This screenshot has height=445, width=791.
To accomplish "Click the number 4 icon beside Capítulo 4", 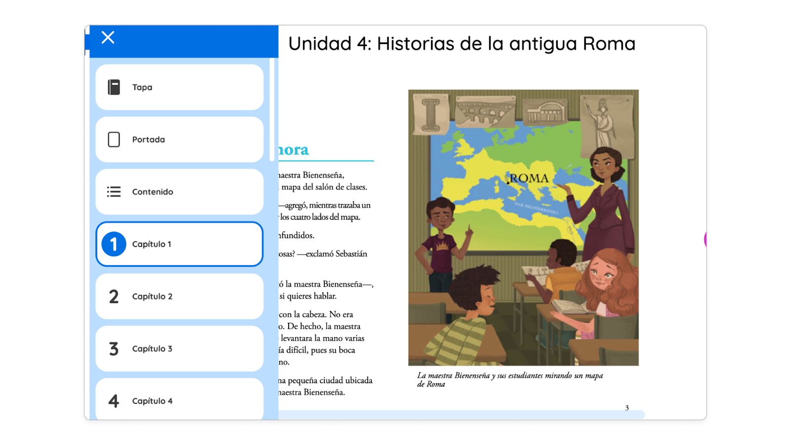I will [x=114, y=401].
